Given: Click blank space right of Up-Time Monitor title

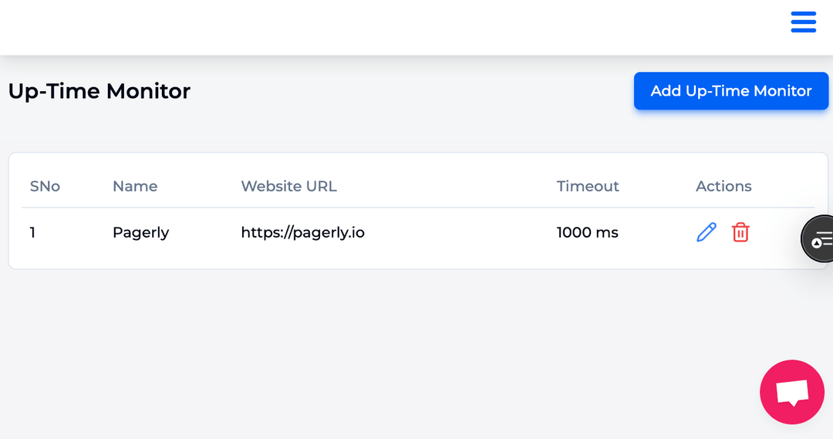Looking at the screenshot, I should click(412, 91).
